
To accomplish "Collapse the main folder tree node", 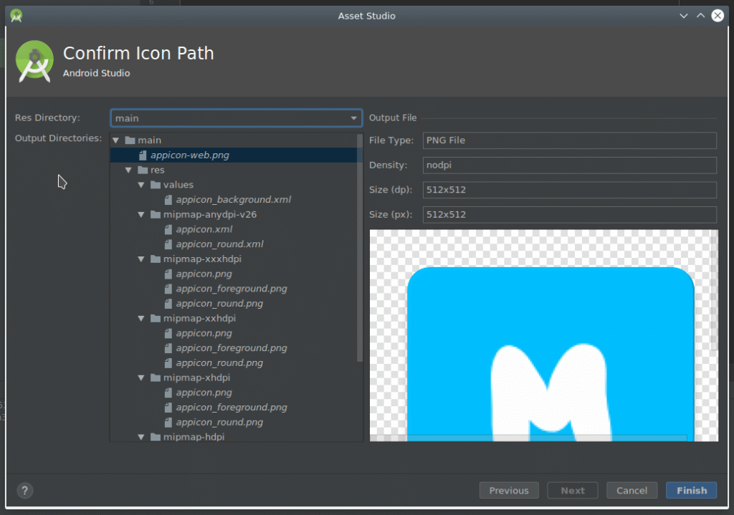I will [116, 140].
